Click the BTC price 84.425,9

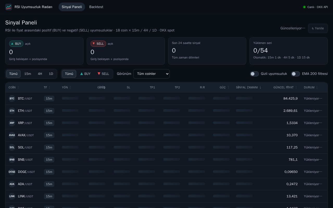(290, 99)
